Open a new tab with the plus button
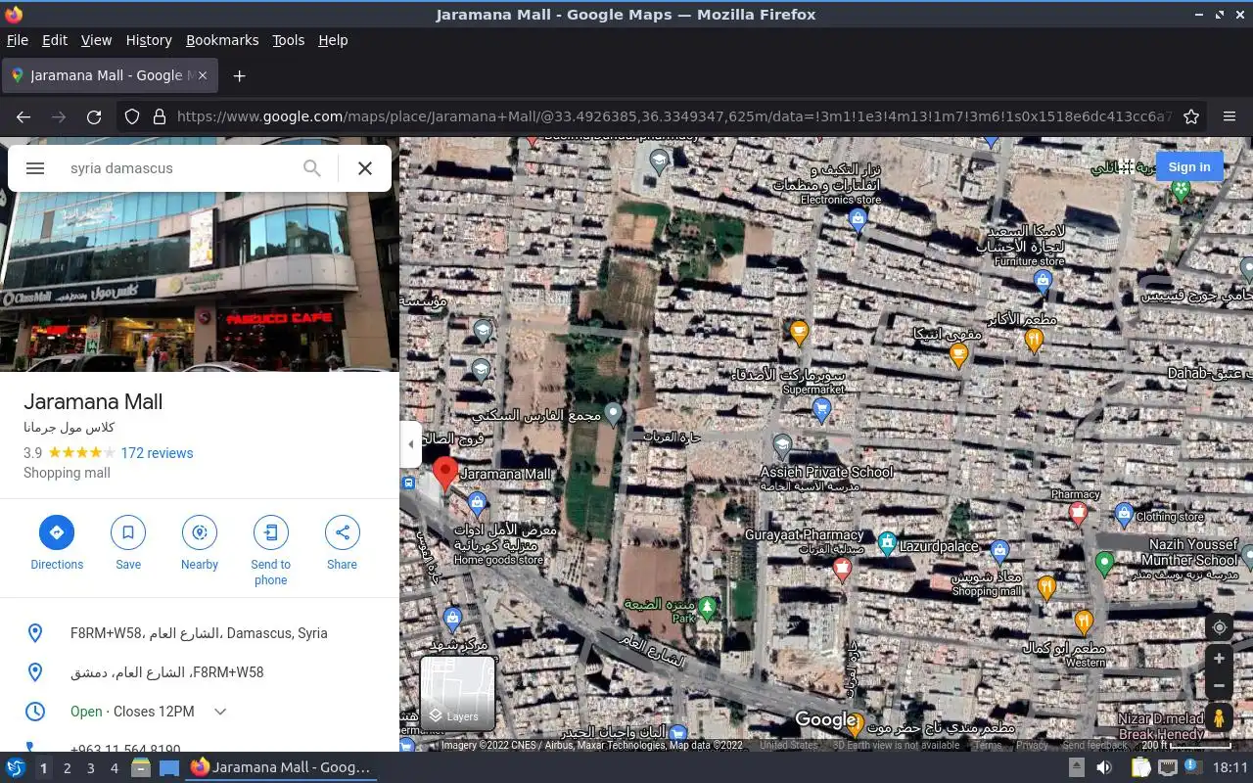Viewport: 1253px width, 783px height. pyautogui.click(x=239, y=75)
